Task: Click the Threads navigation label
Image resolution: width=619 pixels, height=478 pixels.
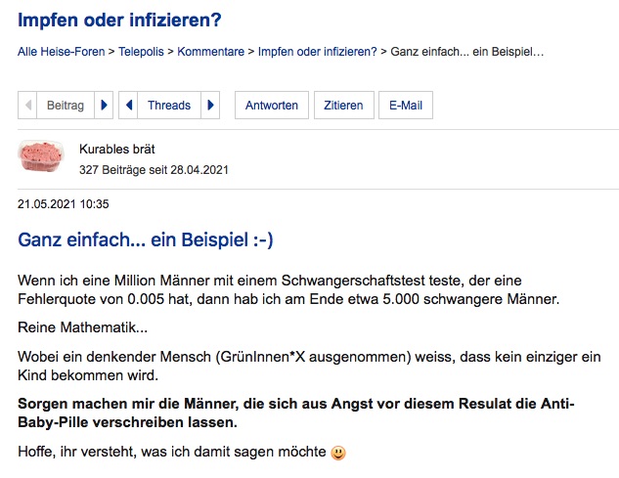Action: tap(169, 106)
